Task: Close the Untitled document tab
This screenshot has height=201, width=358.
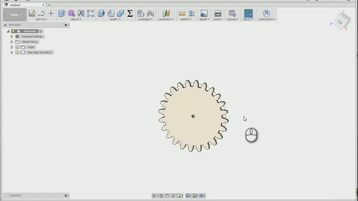Action: point(43,5)
